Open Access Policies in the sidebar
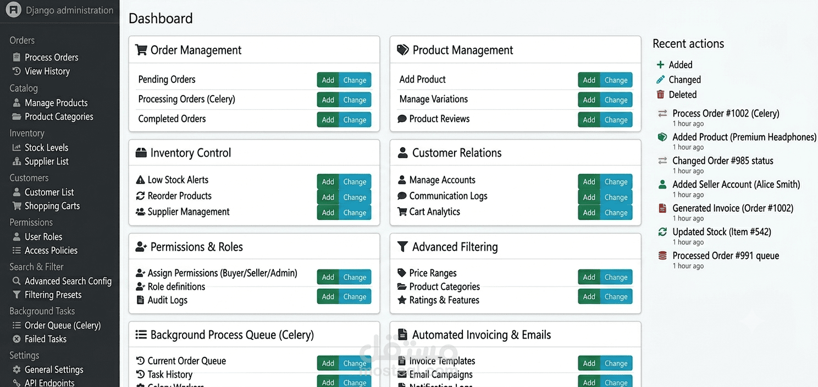818x387 pixels. click(51, 251)
